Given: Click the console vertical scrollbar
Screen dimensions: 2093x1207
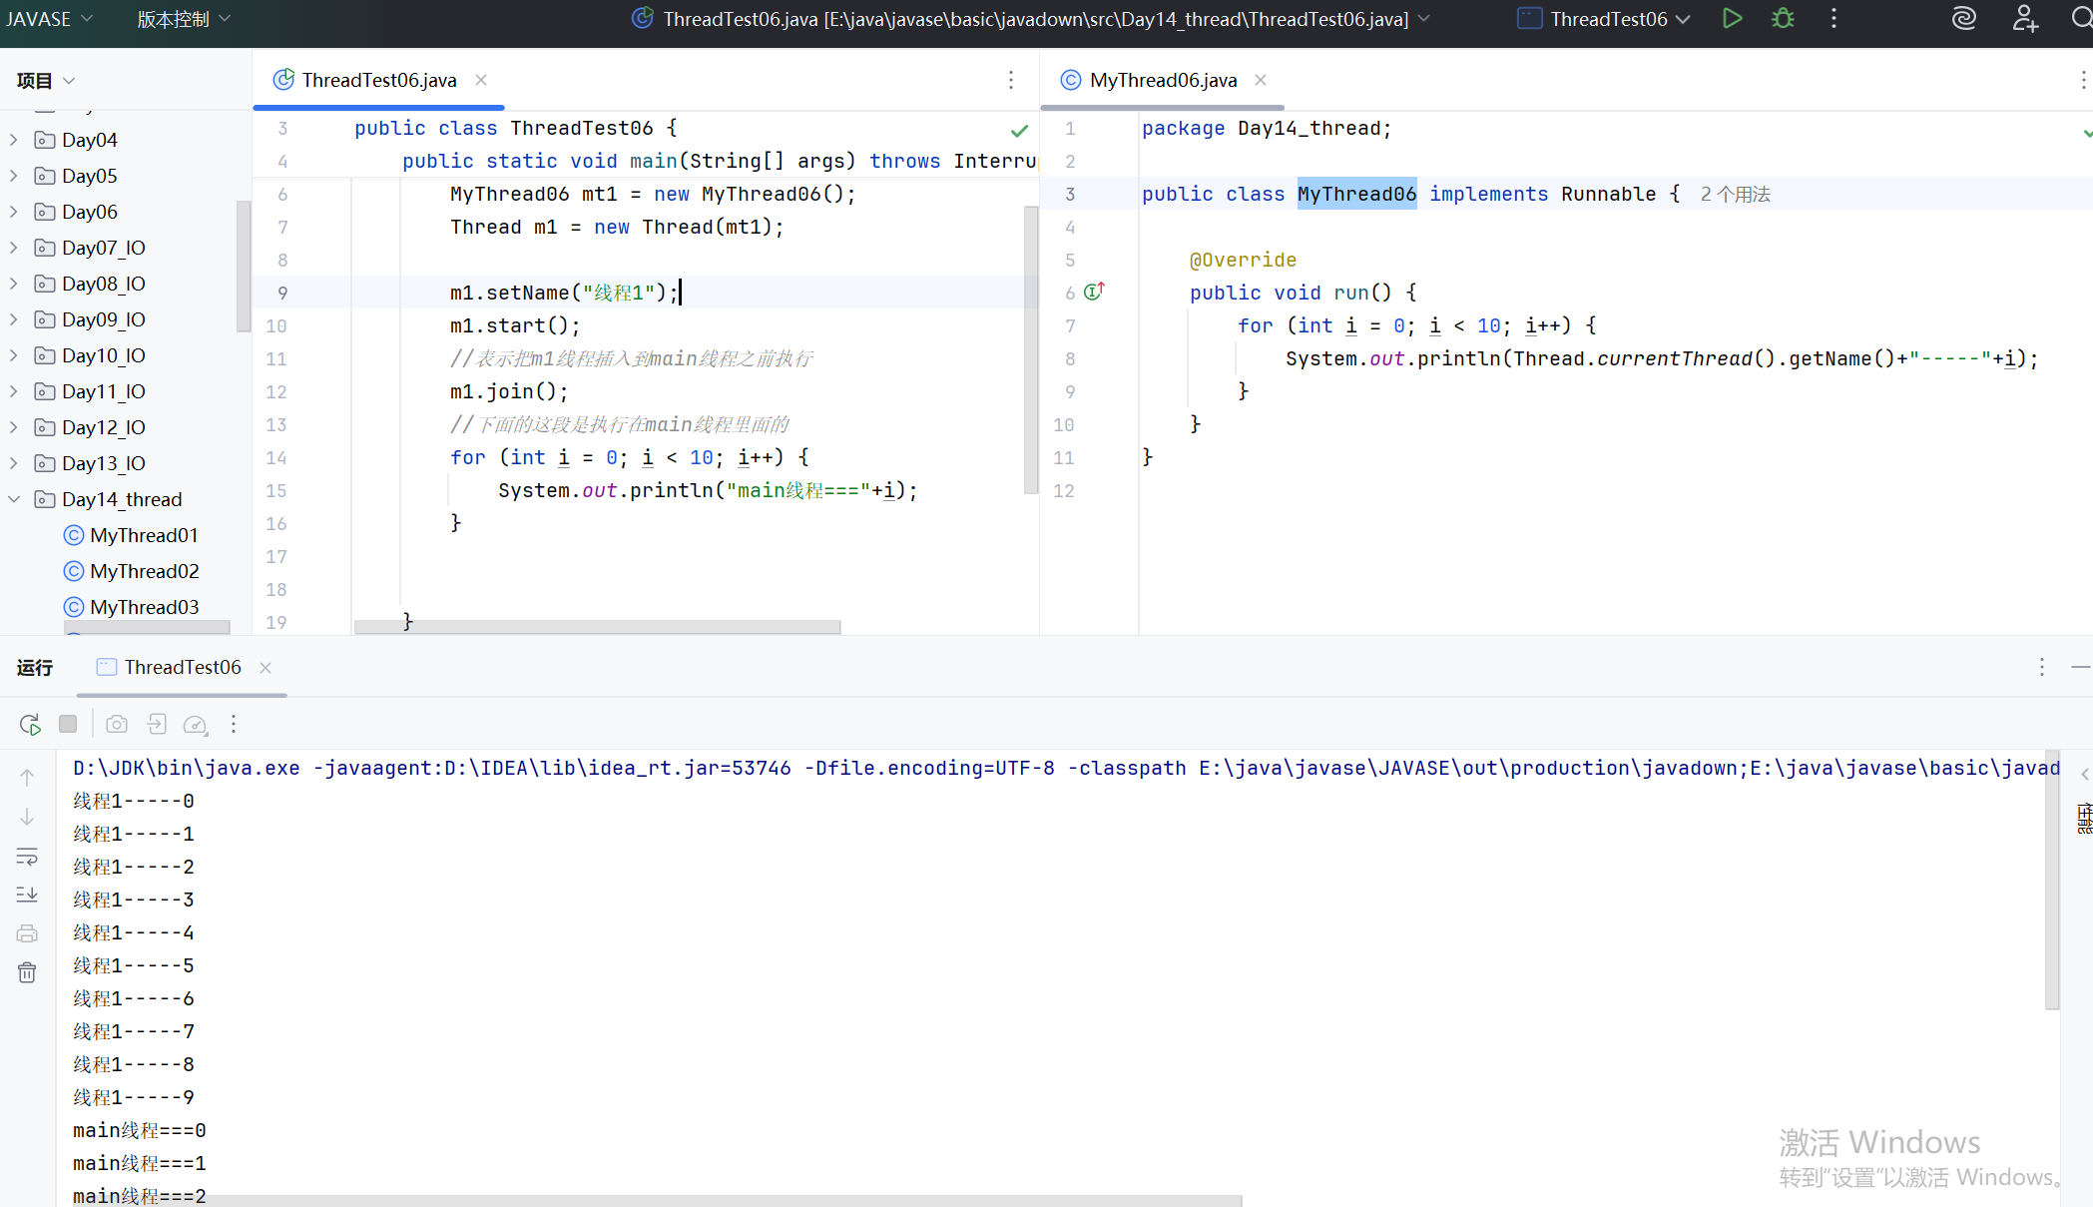Looking at the screenshot, I should (2052, 880).
